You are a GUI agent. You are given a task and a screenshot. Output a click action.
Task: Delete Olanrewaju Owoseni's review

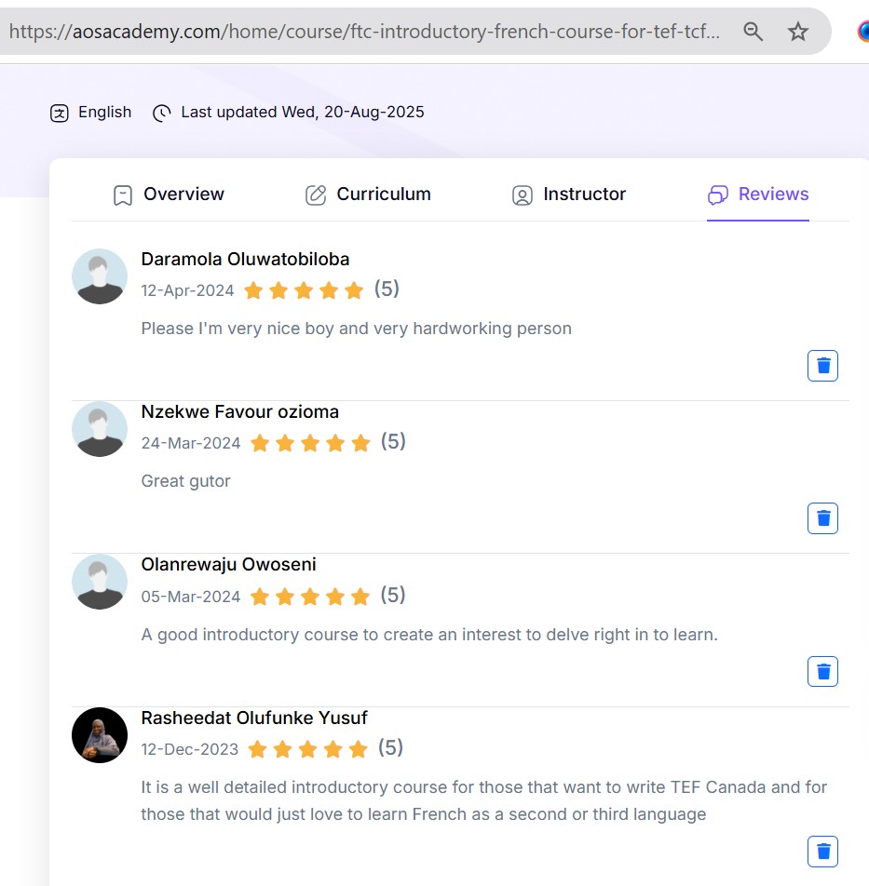(x=822, y=671)
